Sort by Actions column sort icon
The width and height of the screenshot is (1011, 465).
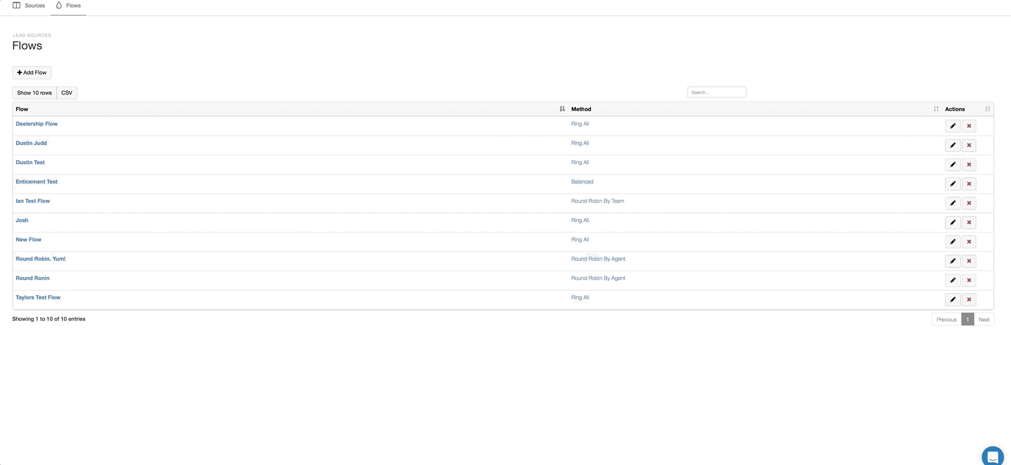click(x=987, y=109)
